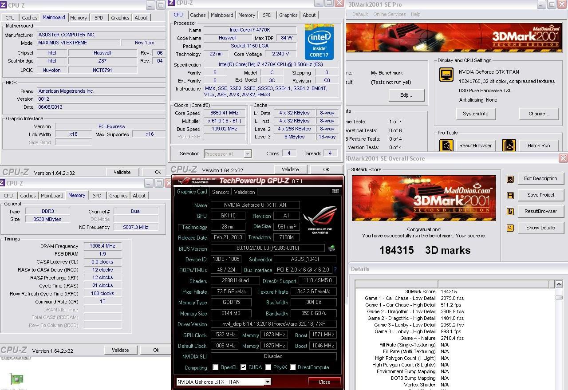Click the Display and CPU Settings monitor icon
The image size is (568, 390).
[446, 75]
